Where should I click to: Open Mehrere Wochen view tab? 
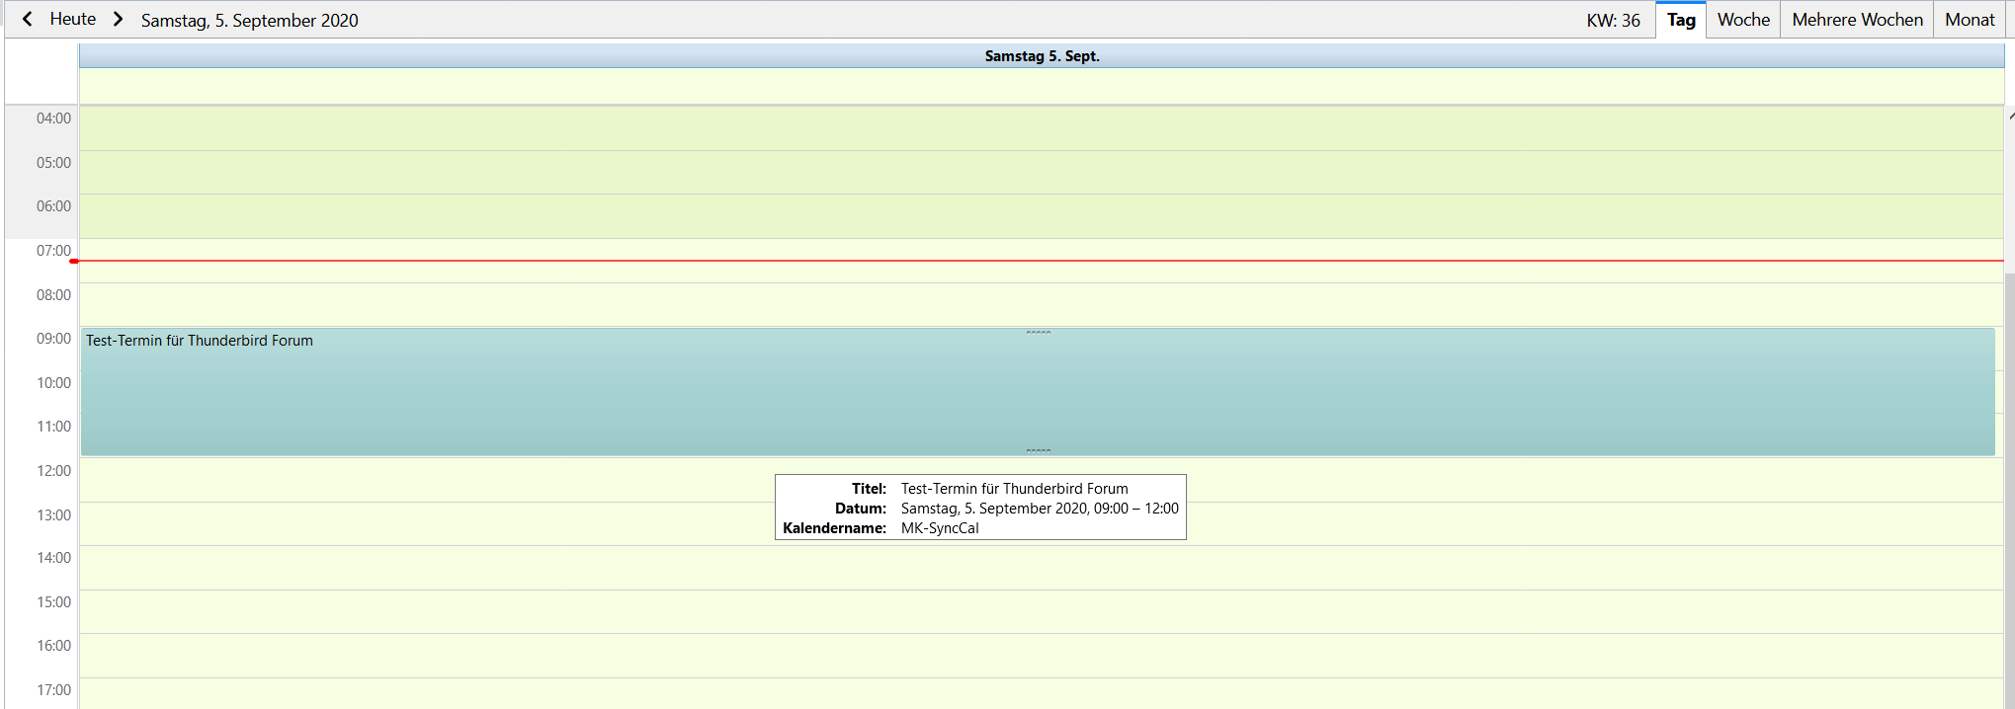(1857, 20)
